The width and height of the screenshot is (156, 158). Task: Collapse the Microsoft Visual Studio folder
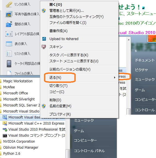[x=21, y=111]
